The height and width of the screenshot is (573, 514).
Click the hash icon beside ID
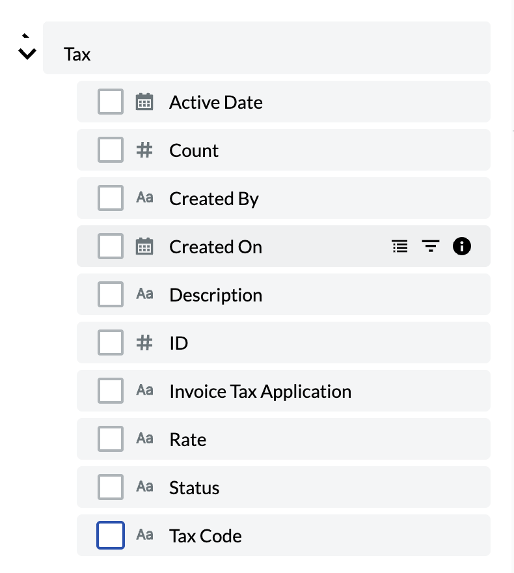[x=144, y=342]
